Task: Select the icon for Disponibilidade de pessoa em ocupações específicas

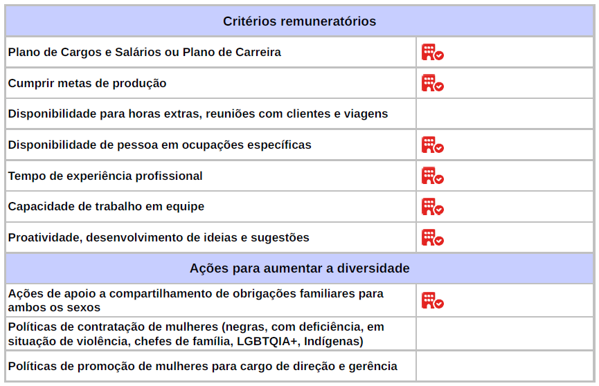Action: [432, 145]
